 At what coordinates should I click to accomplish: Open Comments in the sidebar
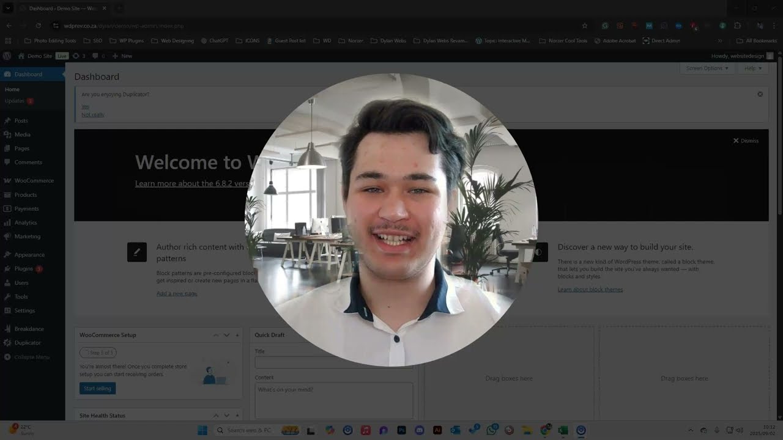28,163
